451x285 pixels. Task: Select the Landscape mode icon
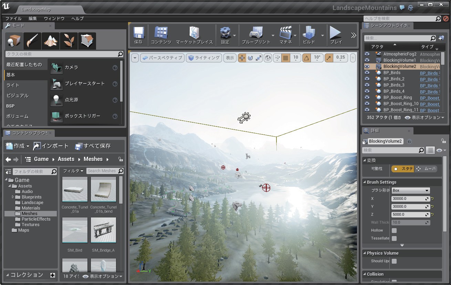(x=50, y=41)
